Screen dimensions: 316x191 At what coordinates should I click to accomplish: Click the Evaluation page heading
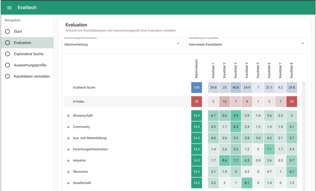pyautogui.click(x=76, y=25)
